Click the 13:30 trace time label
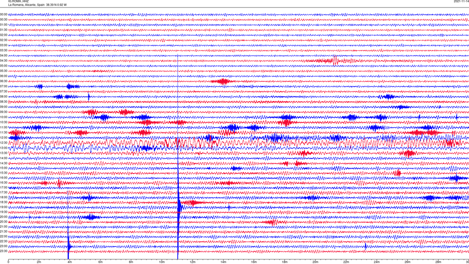 pyautogui.click(x=3, y=153)
